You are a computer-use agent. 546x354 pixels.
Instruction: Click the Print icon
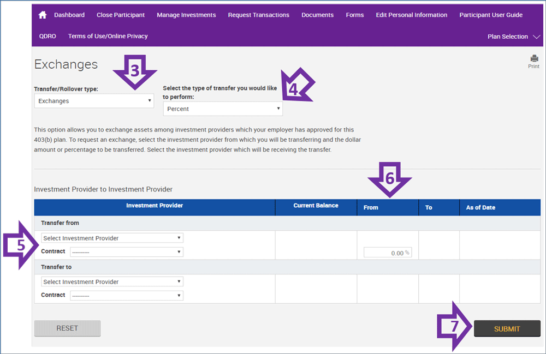click(533, 59)
